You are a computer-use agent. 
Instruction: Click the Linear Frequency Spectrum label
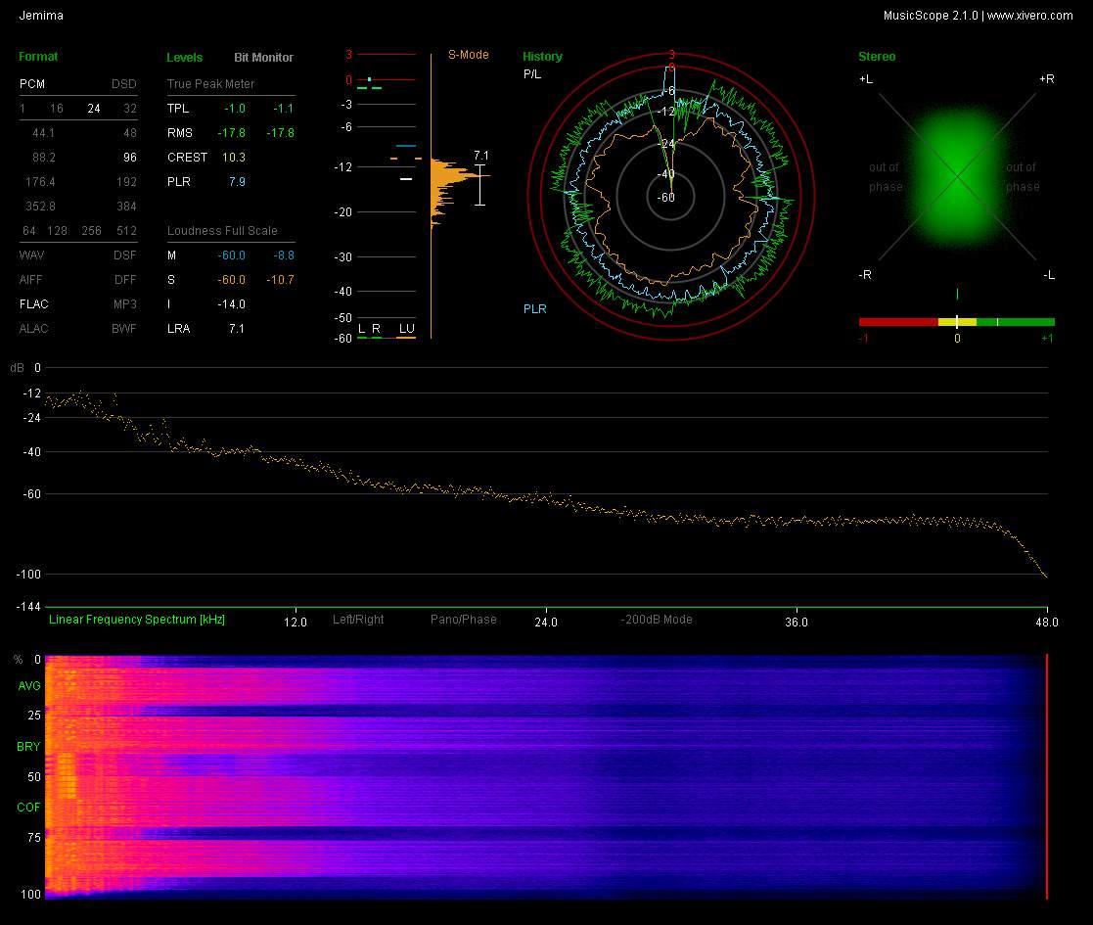[x=136, y=620]
